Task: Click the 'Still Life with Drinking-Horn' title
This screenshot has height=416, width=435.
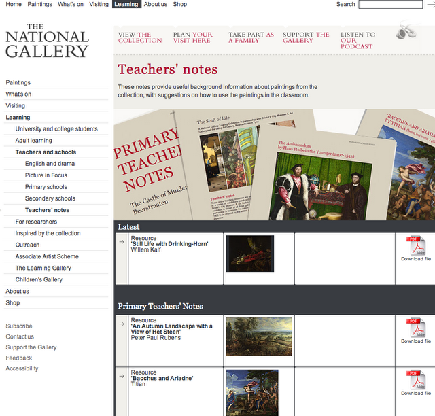Action: pyautogui.click(x=169, y=244)
